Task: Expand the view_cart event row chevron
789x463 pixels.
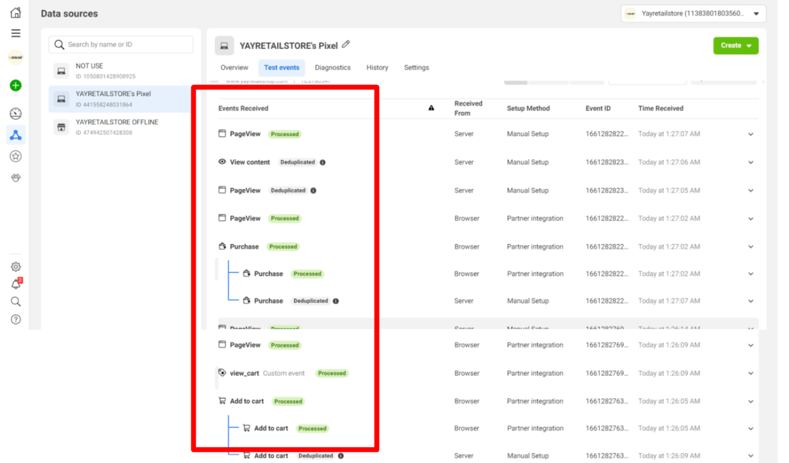Action: click(750, 374)
